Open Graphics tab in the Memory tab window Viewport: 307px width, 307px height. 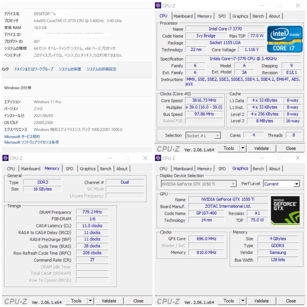point(88,169)
